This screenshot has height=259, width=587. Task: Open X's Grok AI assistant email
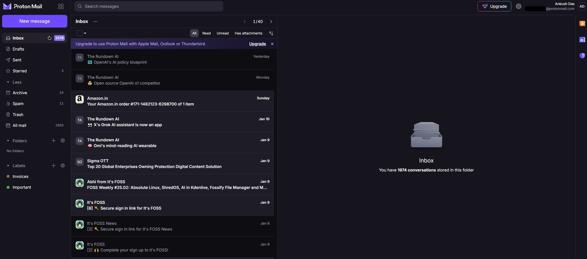click(173, 122)
